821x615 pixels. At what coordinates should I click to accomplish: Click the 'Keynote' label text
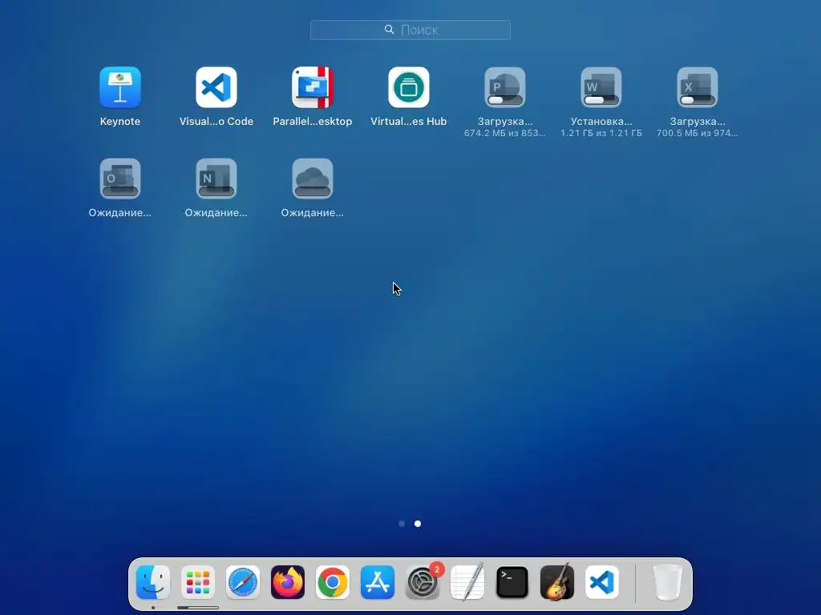click(120, 122)
